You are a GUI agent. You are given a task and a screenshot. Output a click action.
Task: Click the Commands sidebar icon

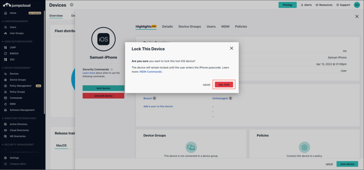tap(5, 98)
